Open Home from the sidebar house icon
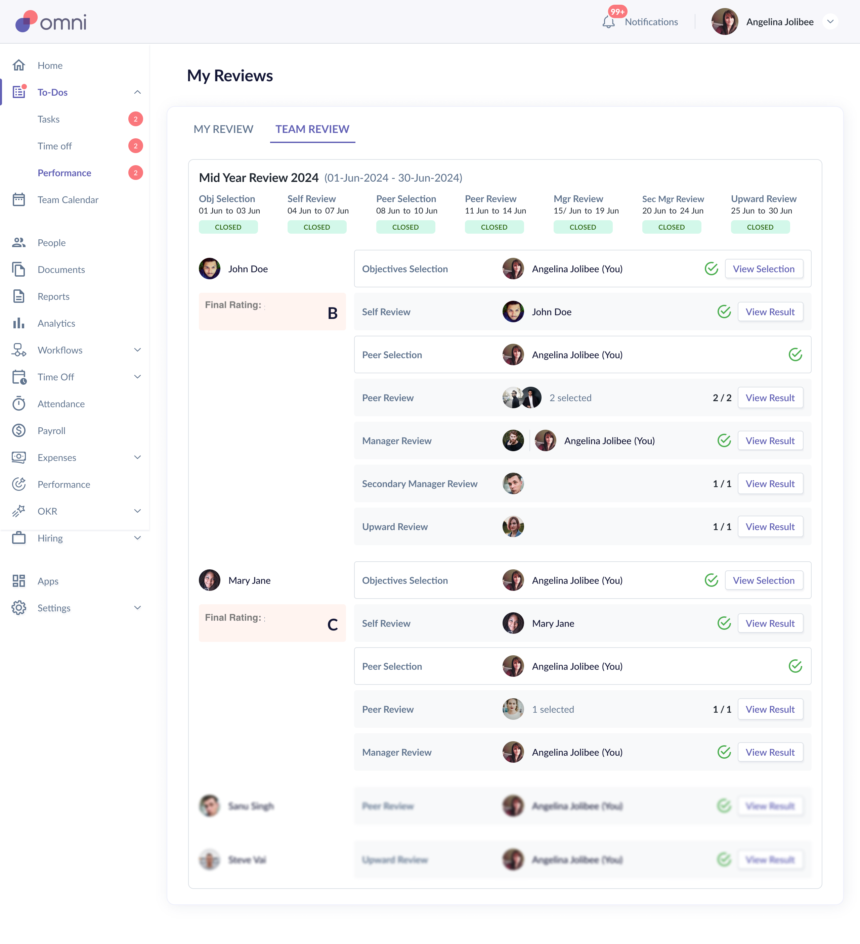Viewport: 860px width, 944px height. click(19, 65)
